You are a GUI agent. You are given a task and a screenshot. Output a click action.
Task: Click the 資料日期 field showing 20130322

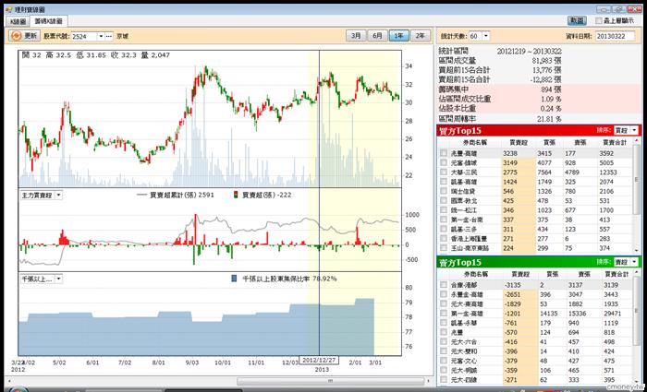pos(615,36)
